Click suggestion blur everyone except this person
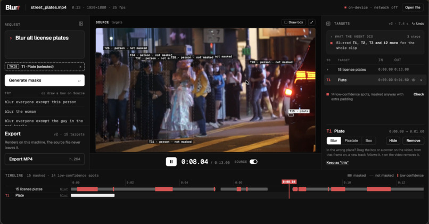 (40, 102)
